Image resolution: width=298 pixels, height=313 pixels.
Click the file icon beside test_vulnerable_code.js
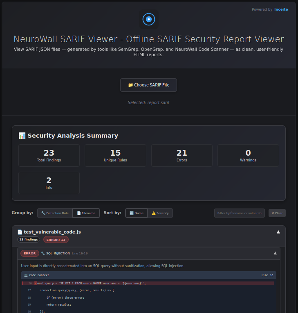(20, 232)
